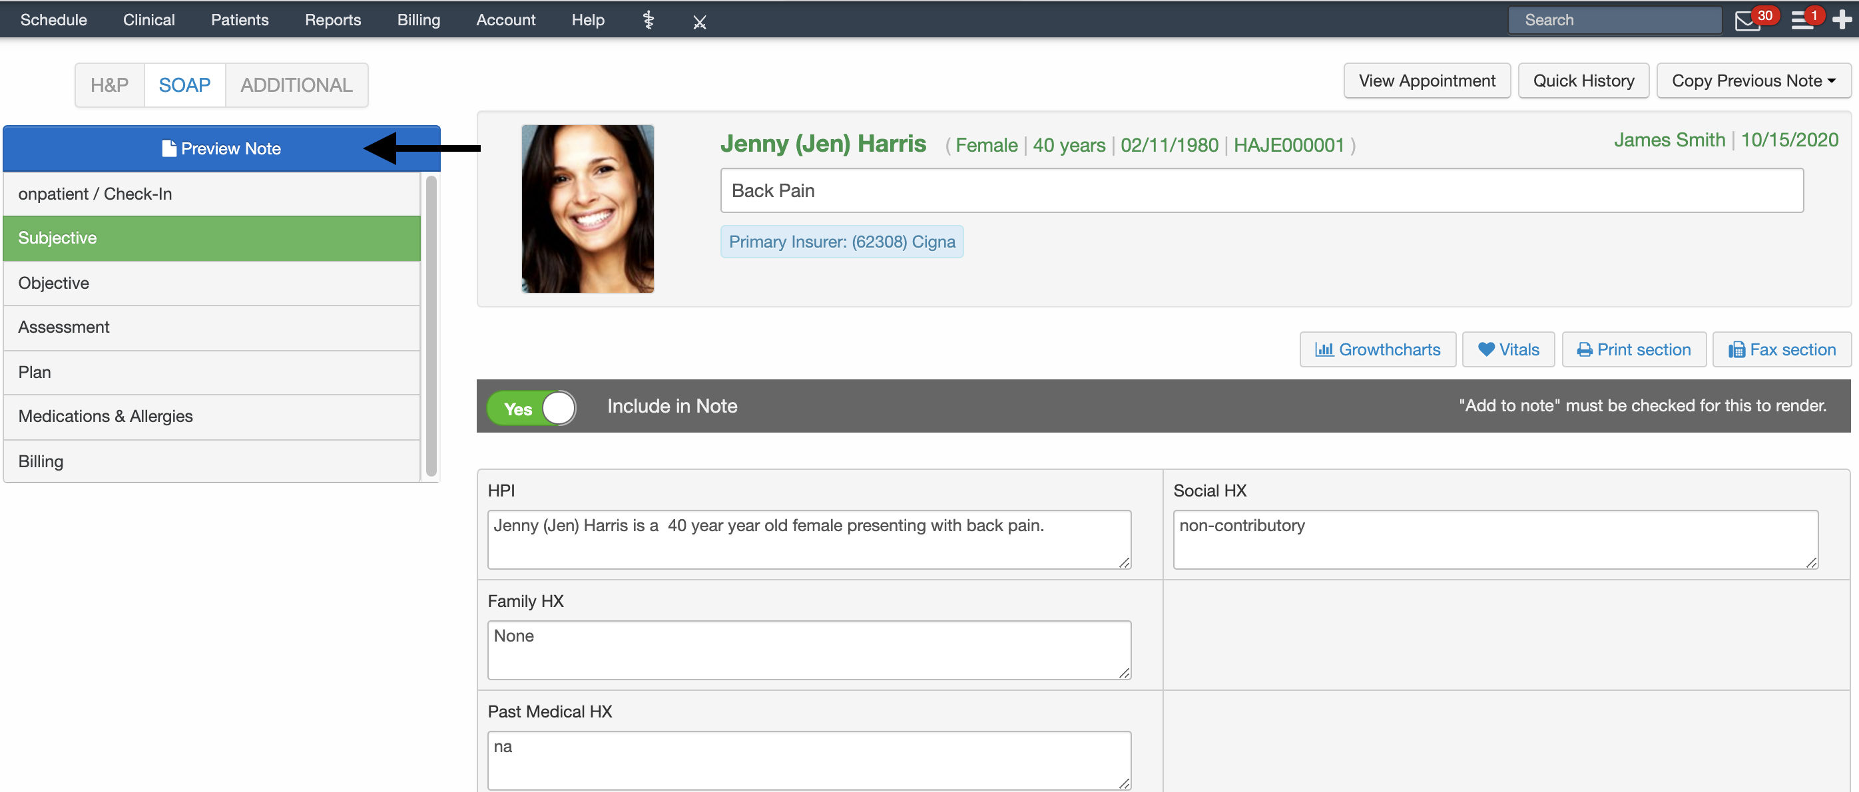The image size is (1859, 792).
Task: Select Medications & Allergies section
Action: pyautogui.click(x=212, y=416)
